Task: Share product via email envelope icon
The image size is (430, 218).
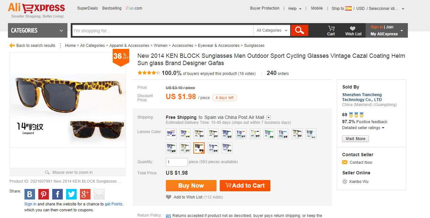Action: [x=99, y=194]
